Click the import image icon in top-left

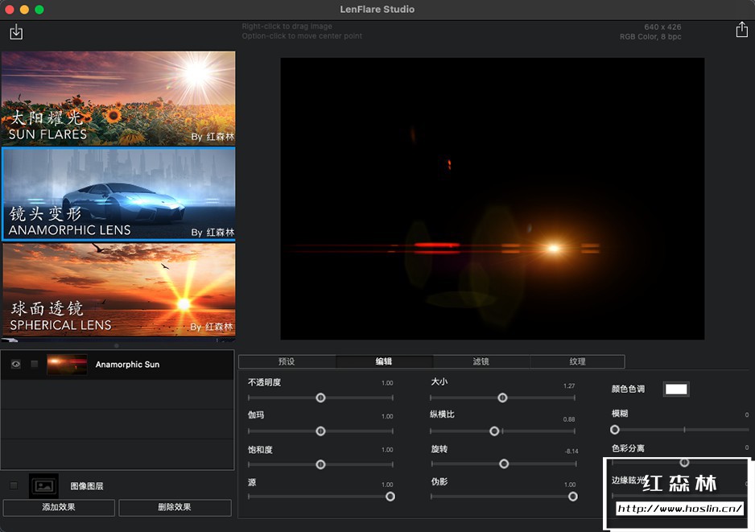point(16,32)
